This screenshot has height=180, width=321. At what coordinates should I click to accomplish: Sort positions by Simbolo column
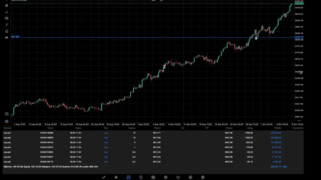(x=8, y=128)
